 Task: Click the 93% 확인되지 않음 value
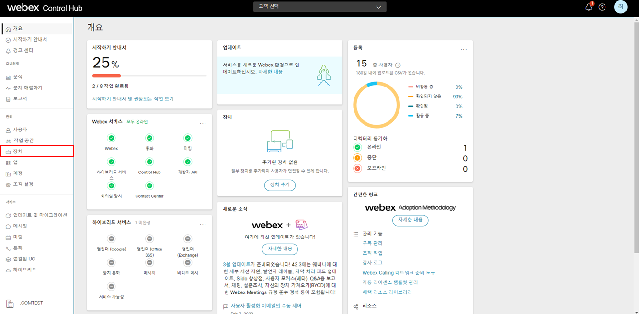pyautogui.click(x=457, y=97)
